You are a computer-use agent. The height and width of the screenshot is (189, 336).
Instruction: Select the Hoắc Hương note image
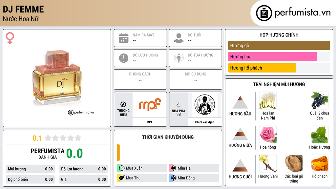[x=320, y=135]
